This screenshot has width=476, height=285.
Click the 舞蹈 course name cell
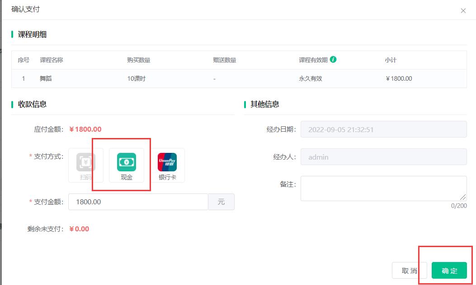pos(46,78)
